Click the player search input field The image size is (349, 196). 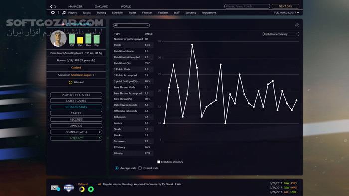click(247, 6)
